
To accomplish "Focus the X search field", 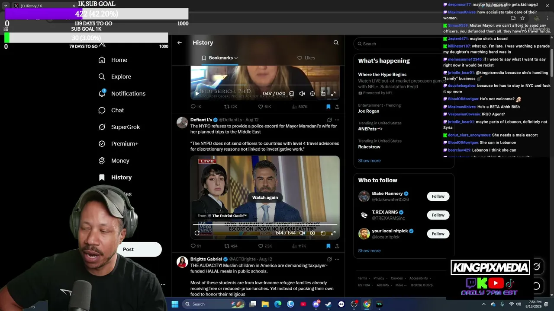I will point(403,44).
